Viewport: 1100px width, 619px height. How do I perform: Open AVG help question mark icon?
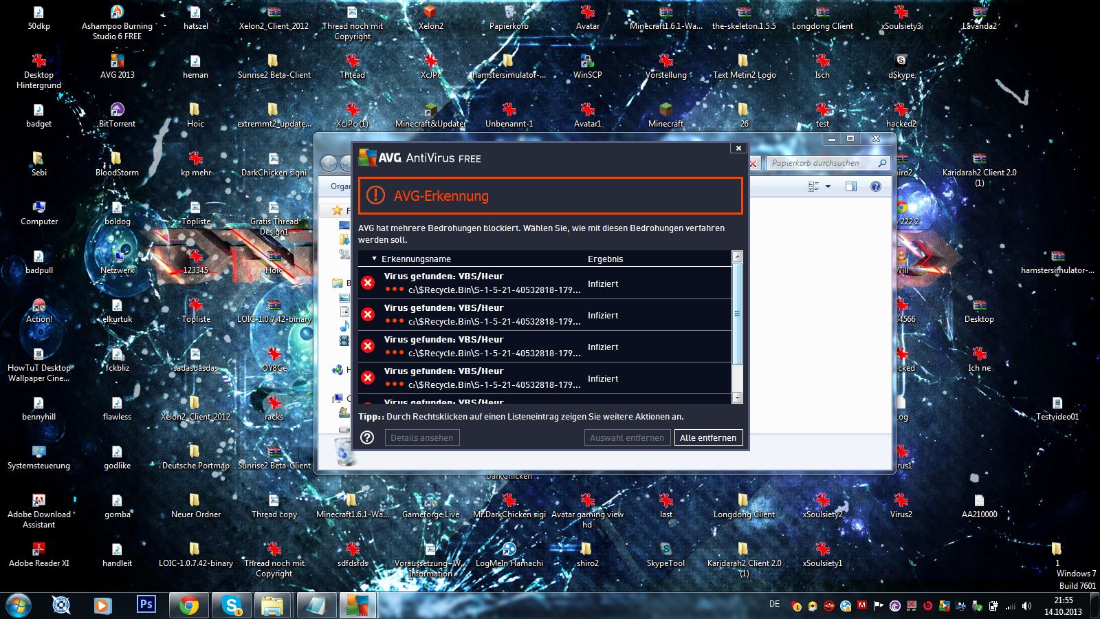click(x=367, y=437)
